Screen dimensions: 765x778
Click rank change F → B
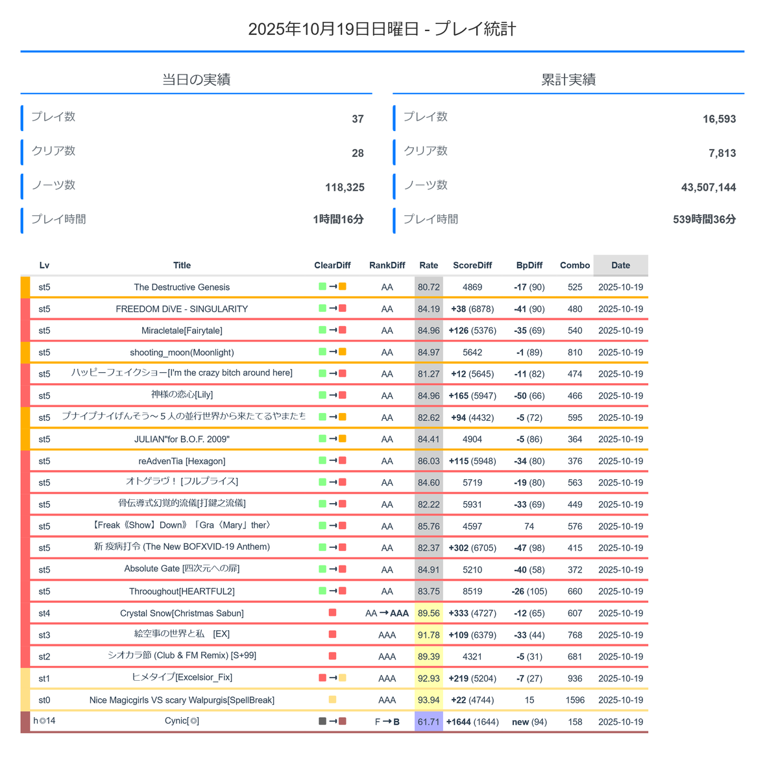pos(387,722)
